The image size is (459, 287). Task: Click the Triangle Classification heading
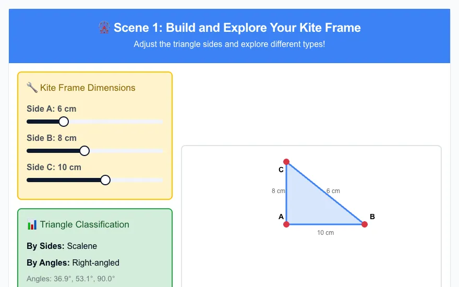84,224
